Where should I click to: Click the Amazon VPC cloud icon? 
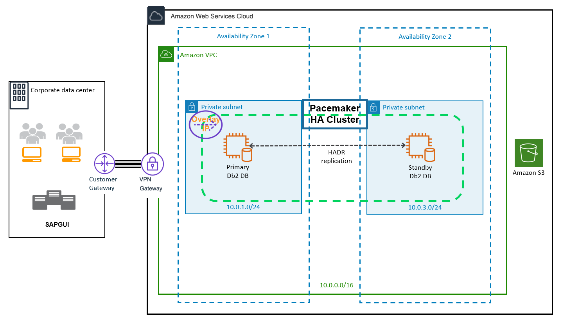point(166,54)
